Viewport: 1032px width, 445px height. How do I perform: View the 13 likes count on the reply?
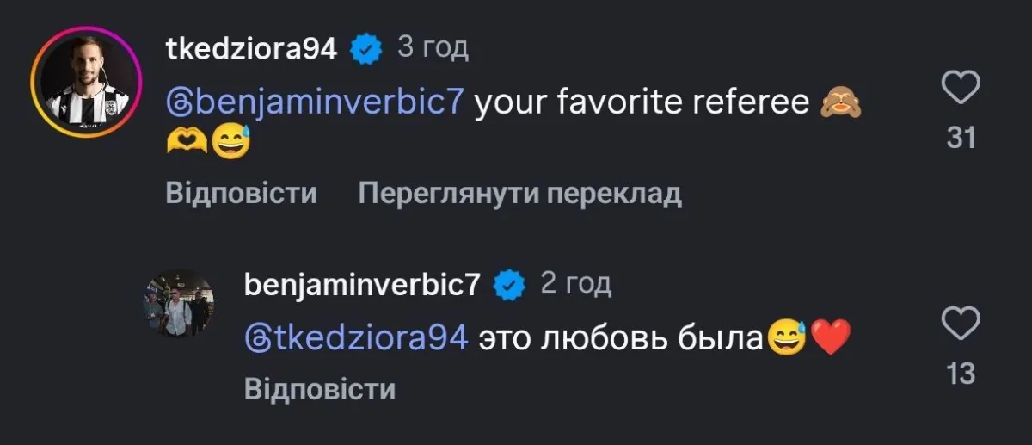point(960,374)
